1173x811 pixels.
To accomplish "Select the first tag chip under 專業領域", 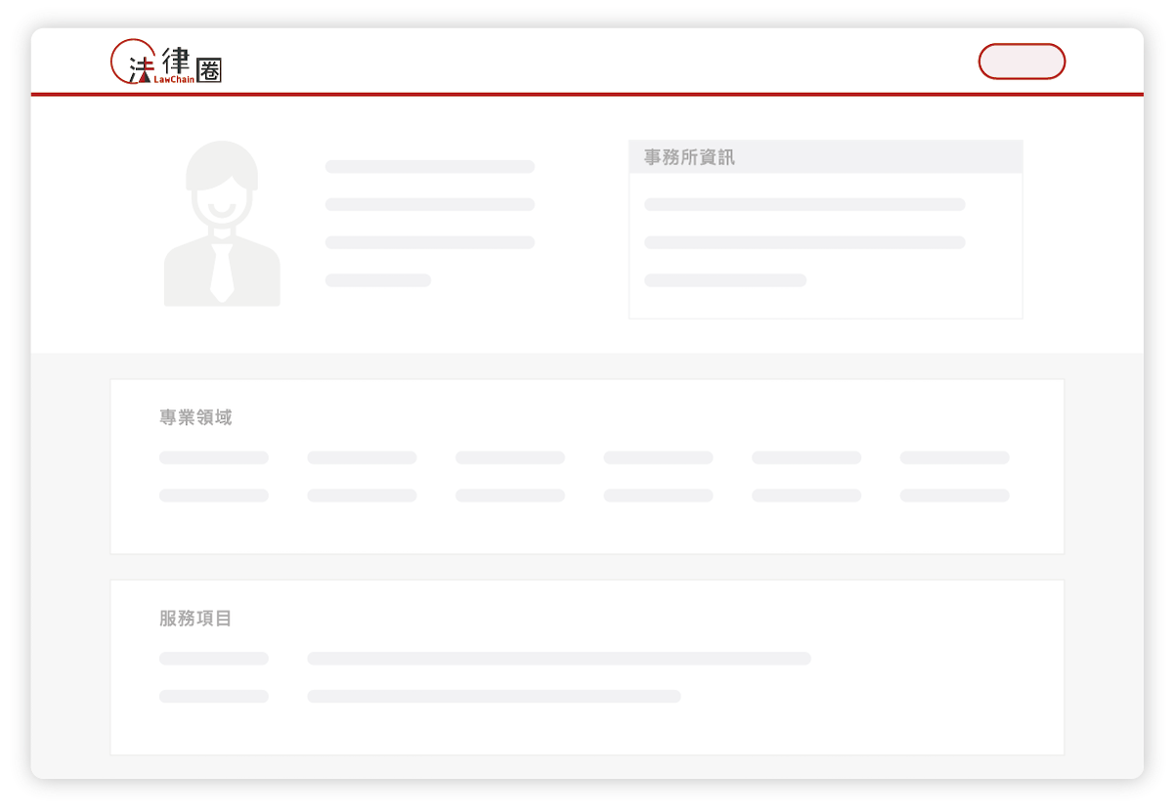I will click(x=213, y=457).
